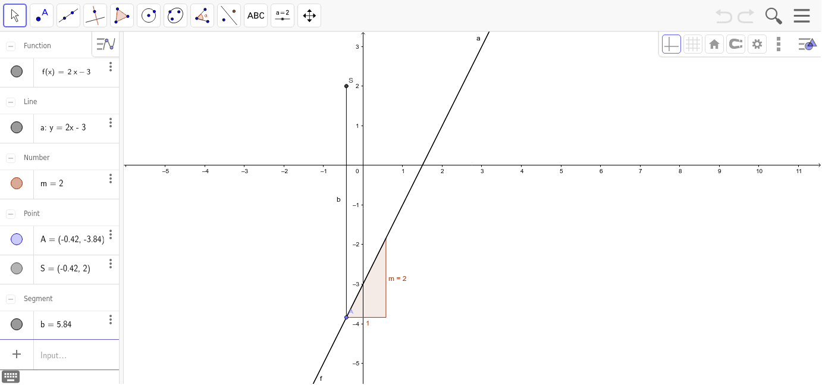Collapse the Line group

click(11, 102)
